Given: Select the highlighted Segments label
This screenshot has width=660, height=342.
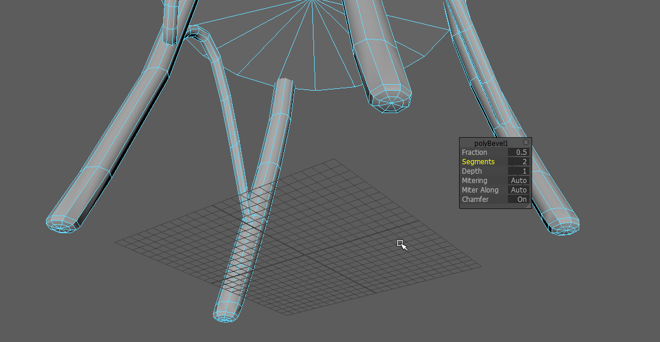Looking at the screenshot, I should (x=478, y=162).
